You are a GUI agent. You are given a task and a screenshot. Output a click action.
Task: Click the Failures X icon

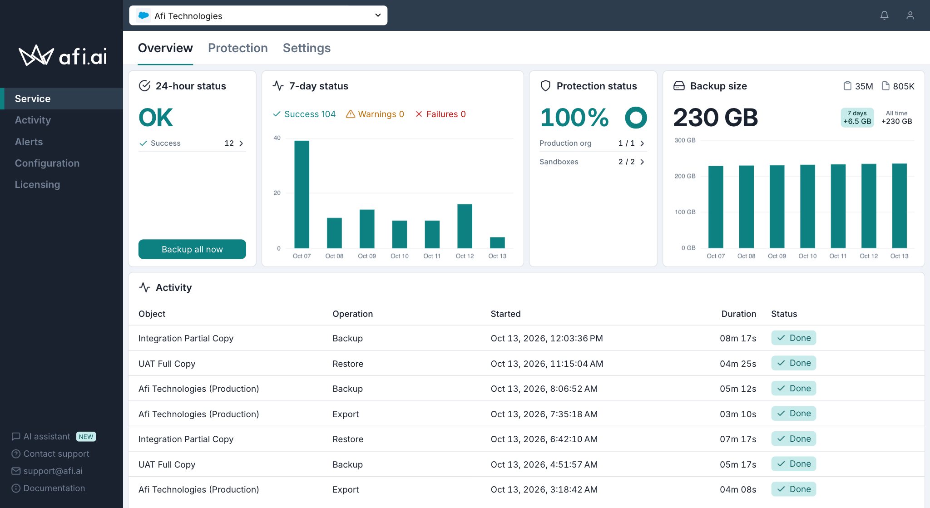(419, 114)
